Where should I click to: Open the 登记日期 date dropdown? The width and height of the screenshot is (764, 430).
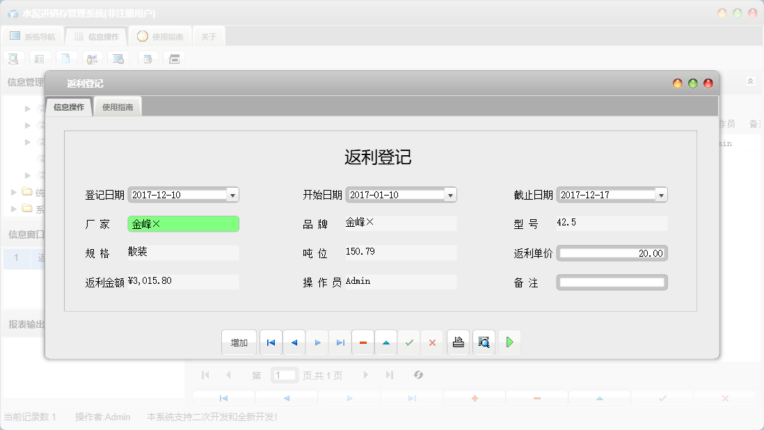point(232,195)
